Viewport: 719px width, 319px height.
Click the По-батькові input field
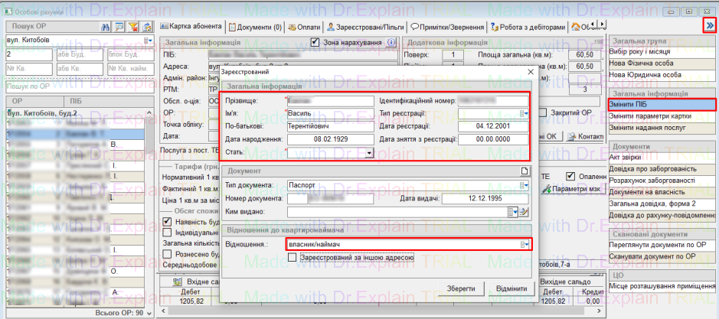(x=329, y=126)
